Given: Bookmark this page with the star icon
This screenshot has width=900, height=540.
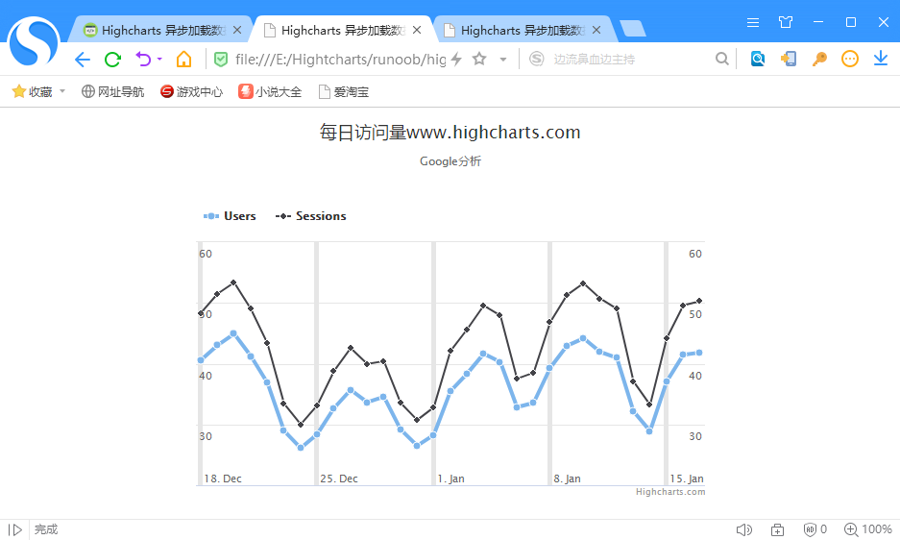Looking at the screenshot, I should [479, 59].
